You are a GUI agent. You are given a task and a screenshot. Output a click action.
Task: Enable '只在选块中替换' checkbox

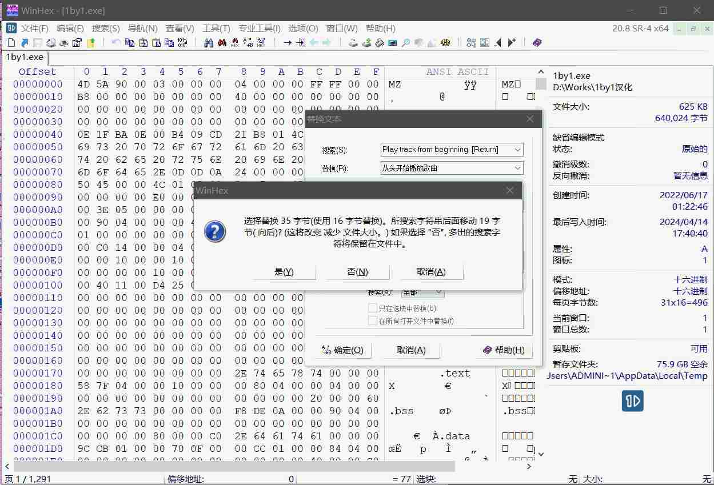373,308
